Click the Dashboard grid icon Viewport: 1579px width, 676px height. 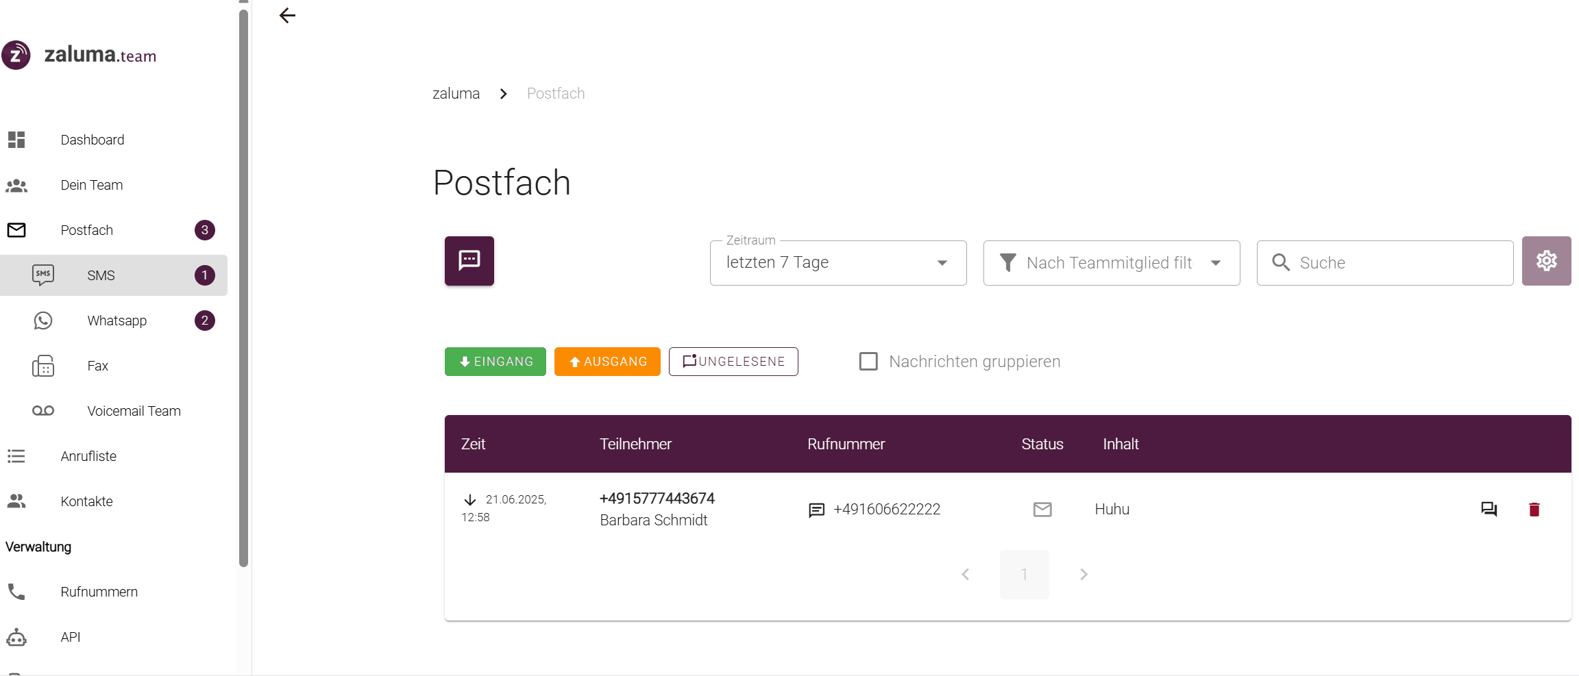coord(16,140)
